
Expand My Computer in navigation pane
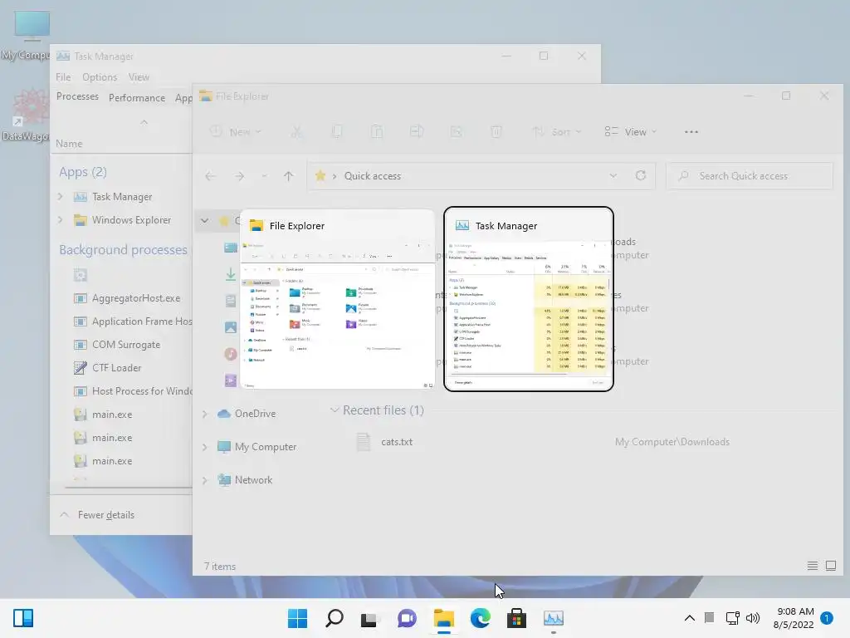coord(205,447)
